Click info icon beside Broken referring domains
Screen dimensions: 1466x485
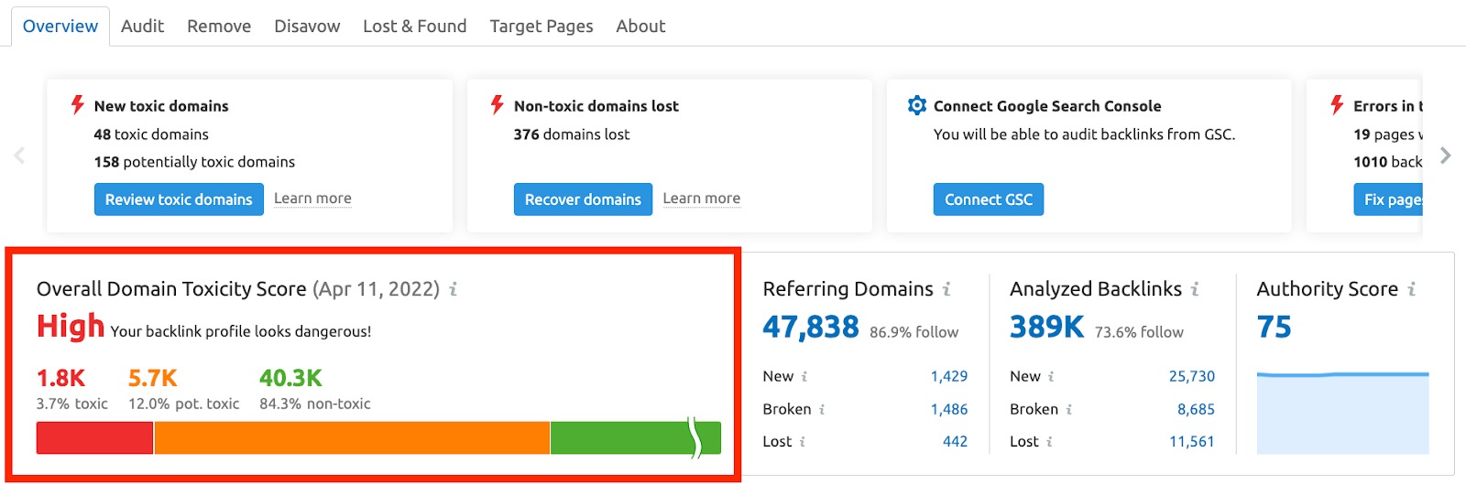[x=822, y=409]
